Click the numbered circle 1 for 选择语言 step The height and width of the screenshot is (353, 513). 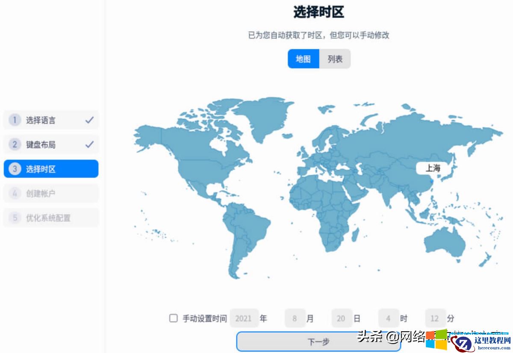coord(15,120)
